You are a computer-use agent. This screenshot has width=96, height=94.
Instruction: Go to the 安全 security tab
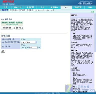coord(42,7)
